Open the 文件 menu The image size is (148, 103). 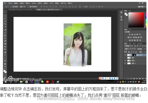pyautogui.click(x=10, y=3)
